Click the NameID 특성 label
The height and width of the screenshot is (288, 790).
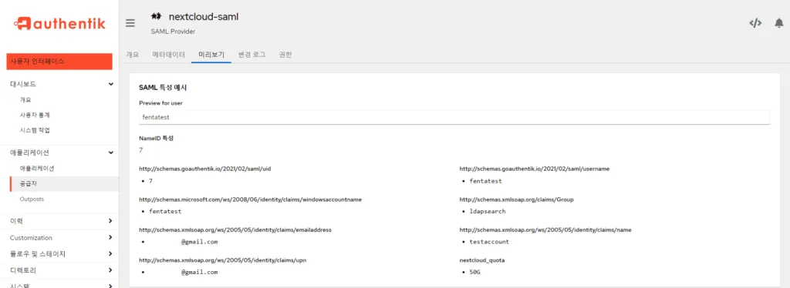pyautogui.click(x=156, y=138)
